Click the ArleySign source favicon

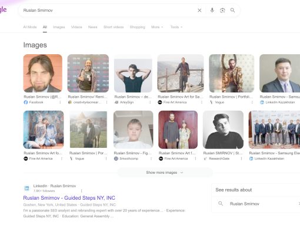(116, 102)
